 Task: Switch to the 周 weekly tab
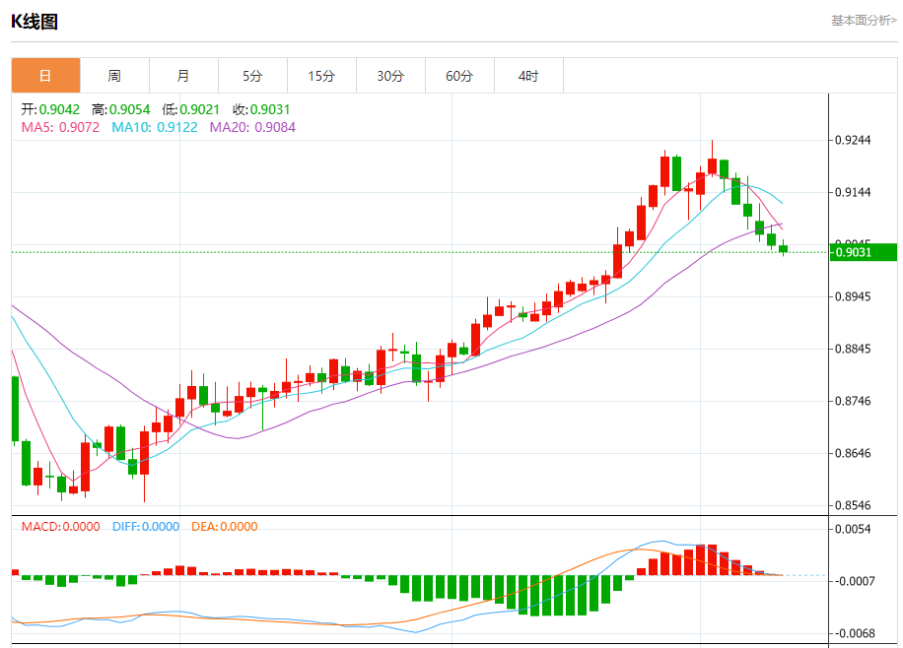[x=114, y=76]
